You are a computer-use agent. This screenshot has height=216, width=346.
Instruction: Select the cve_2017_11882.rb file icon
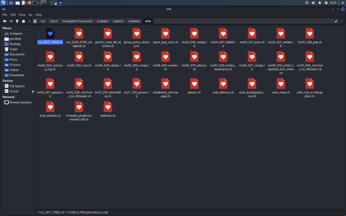(50, 34)
